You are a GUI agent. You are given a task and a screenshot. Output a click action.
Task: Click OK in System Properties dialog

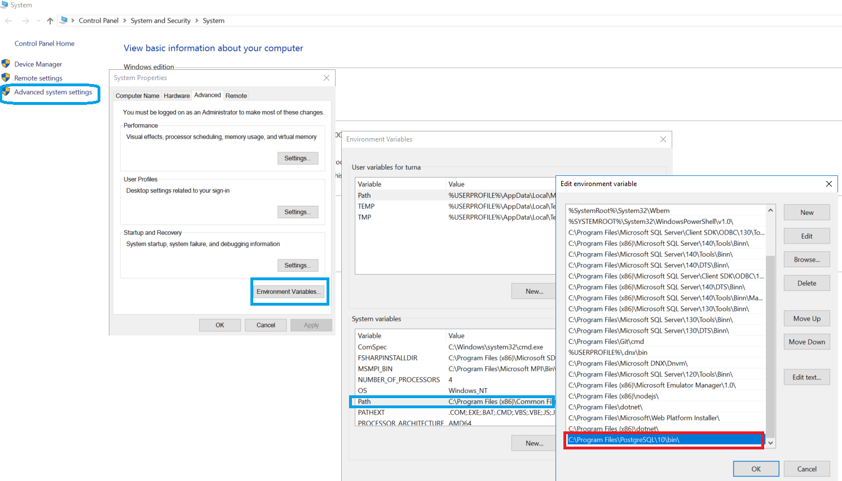[220, 325]
